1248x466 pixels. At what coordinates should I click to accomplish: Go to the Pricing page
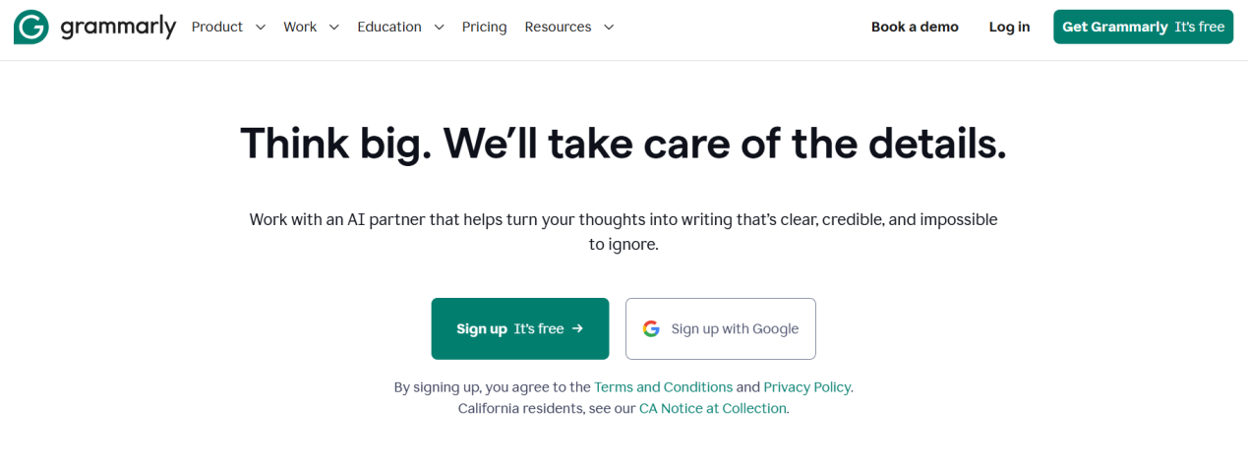484,28
